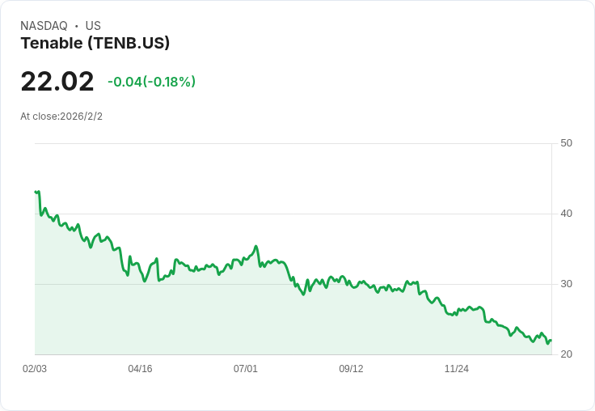Viewport: 595px width, 411px height.
Task: Select the 11/24 date on the time axis
Action: pyautogui.click(x=457, y=369)
